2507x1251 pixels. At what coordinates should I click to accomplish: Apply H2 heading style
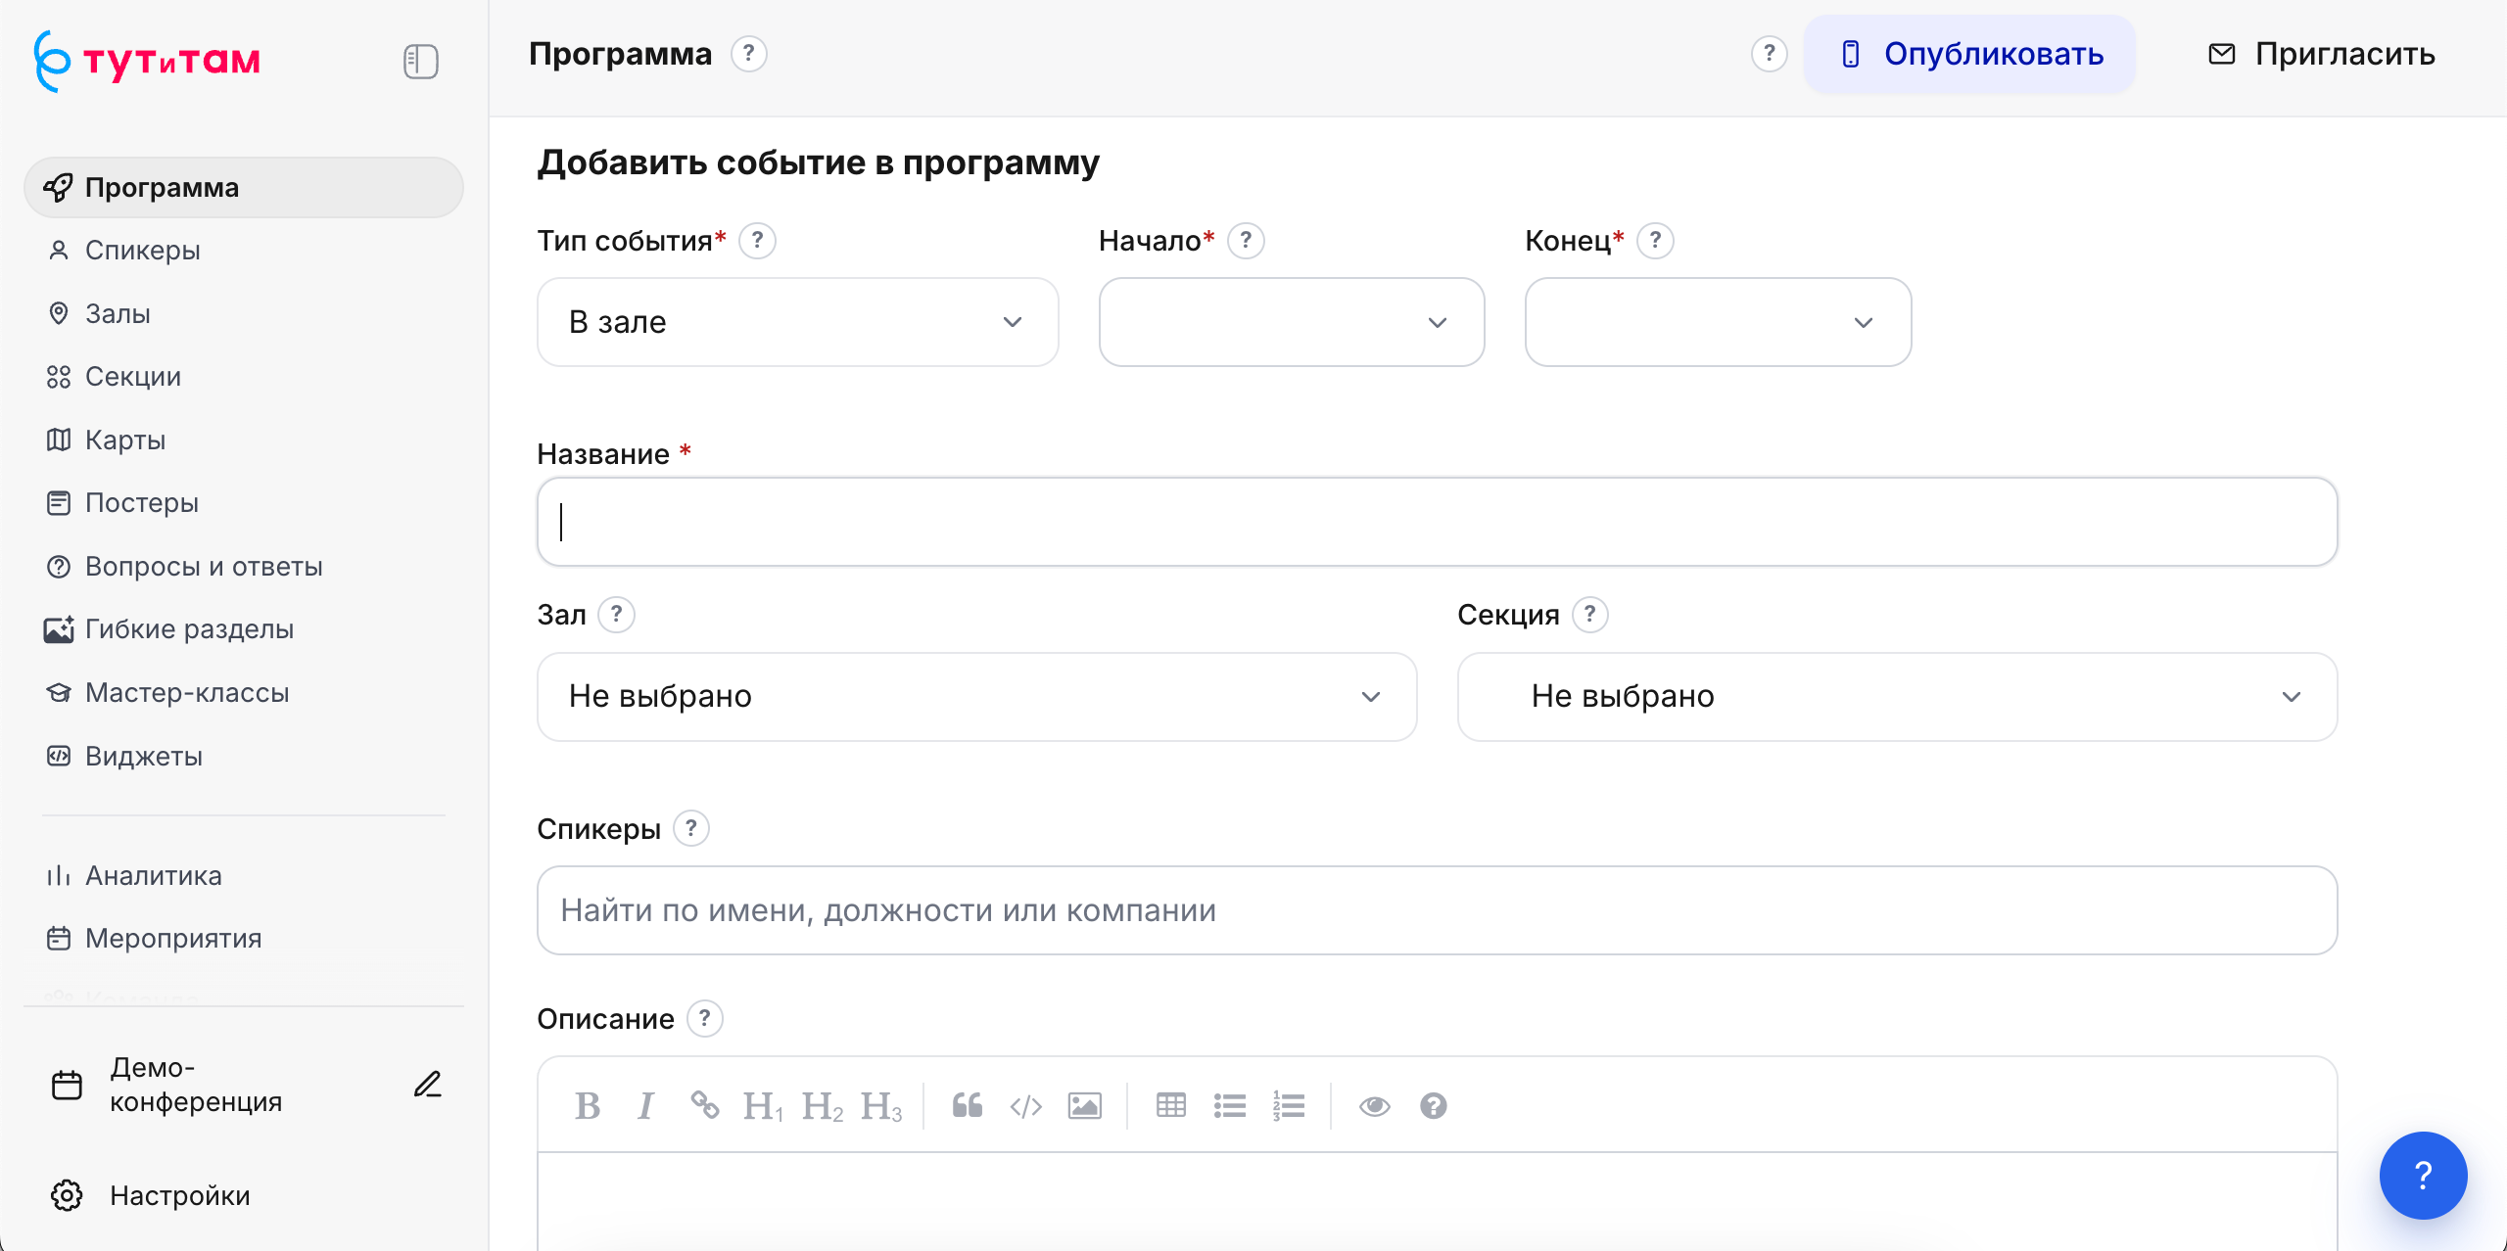(823, 1106)
